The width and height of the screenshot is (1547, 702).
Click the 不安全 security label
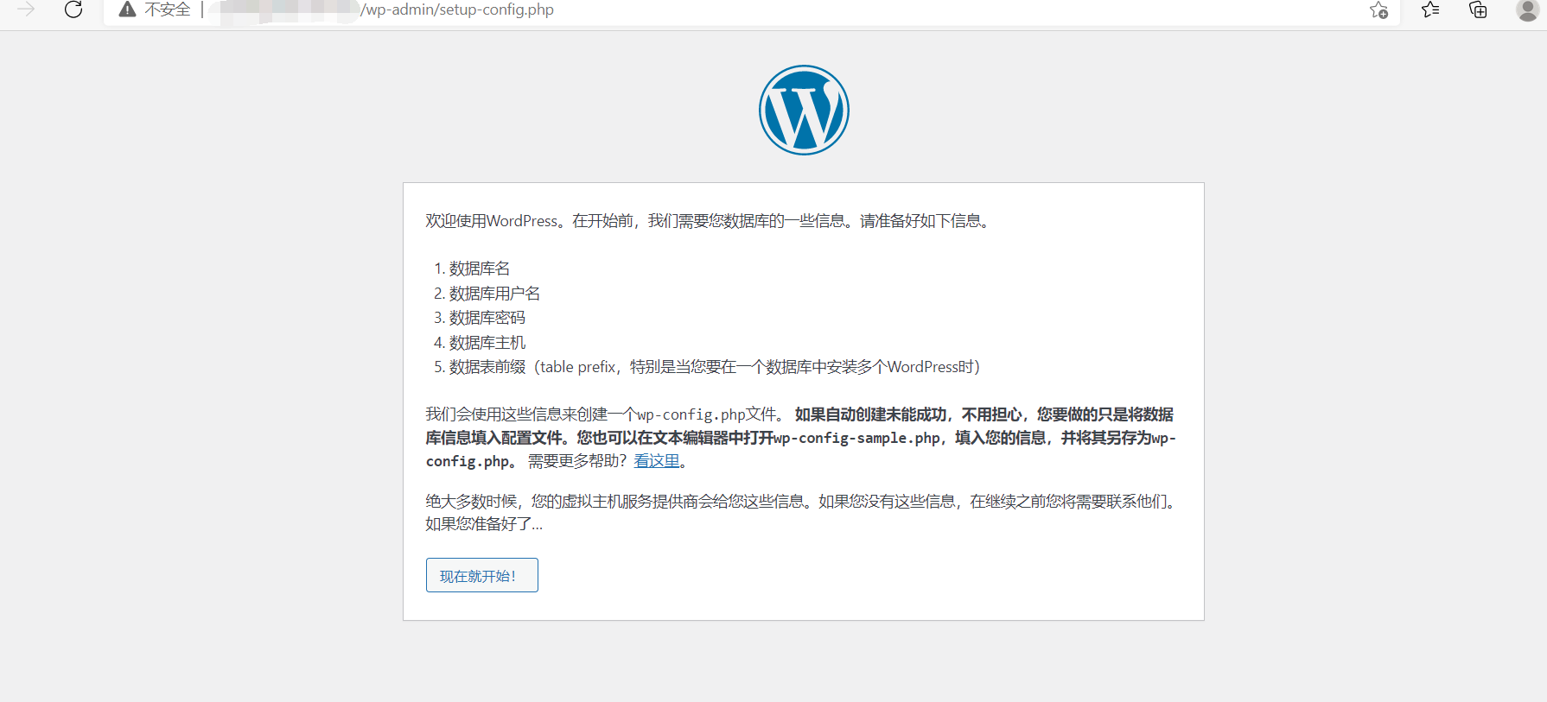168,9
